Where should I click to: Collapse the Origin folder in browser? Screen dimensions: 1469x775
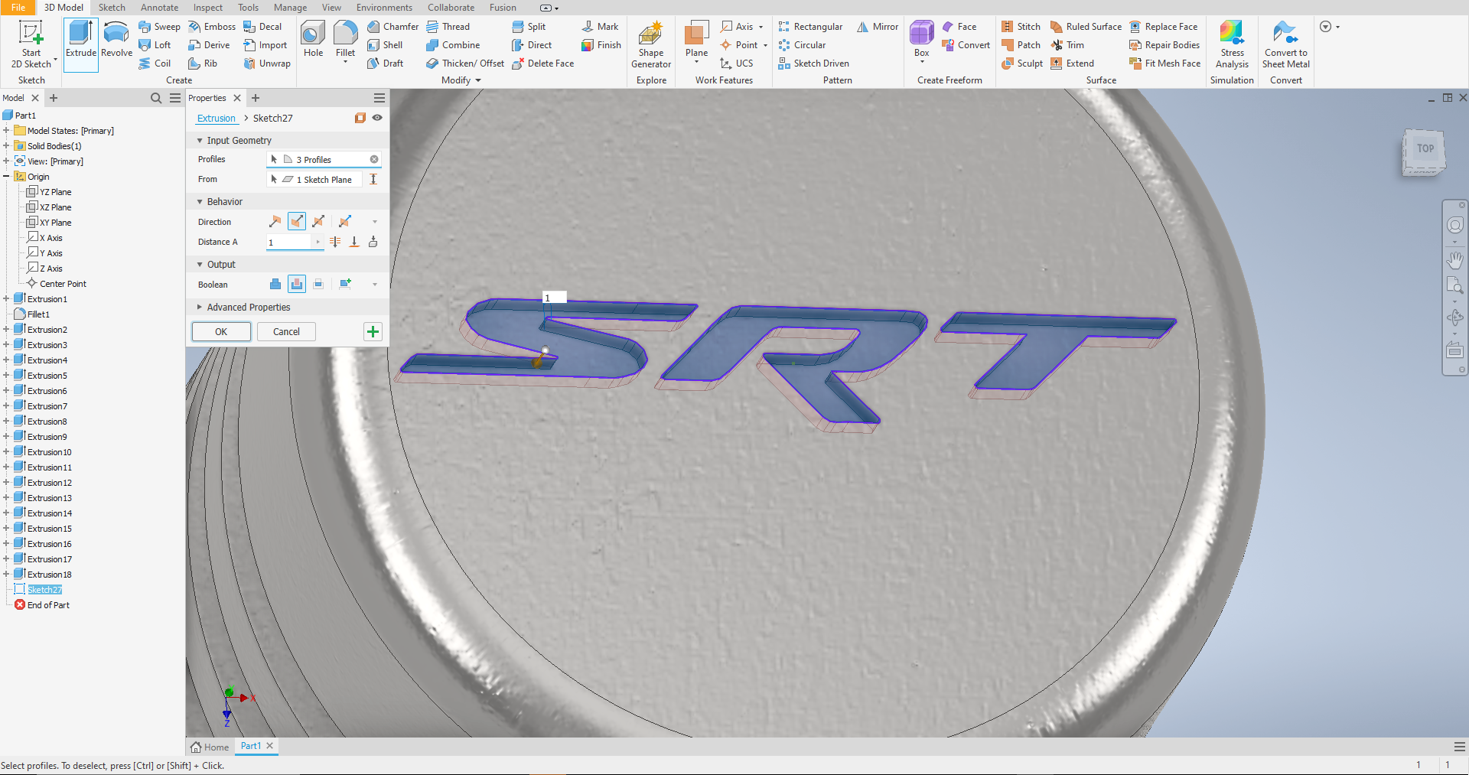pyautogui.click(x=6, y=177)
